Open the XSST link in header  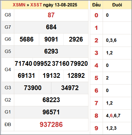point(36,5)
